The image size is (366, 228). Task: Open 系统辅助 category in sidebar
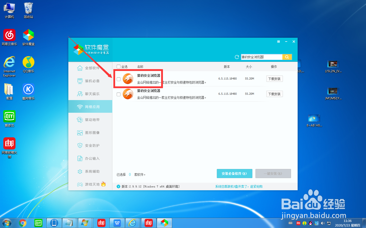[90, 171]
